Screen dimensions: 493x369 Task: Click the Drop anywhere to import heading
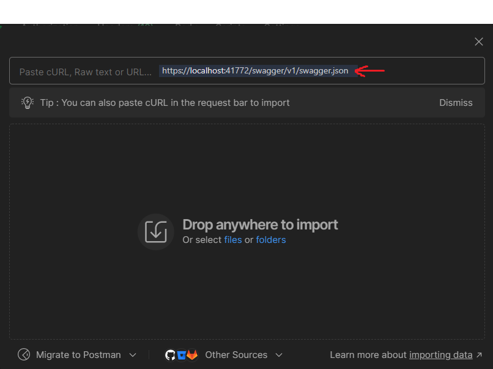260,225
